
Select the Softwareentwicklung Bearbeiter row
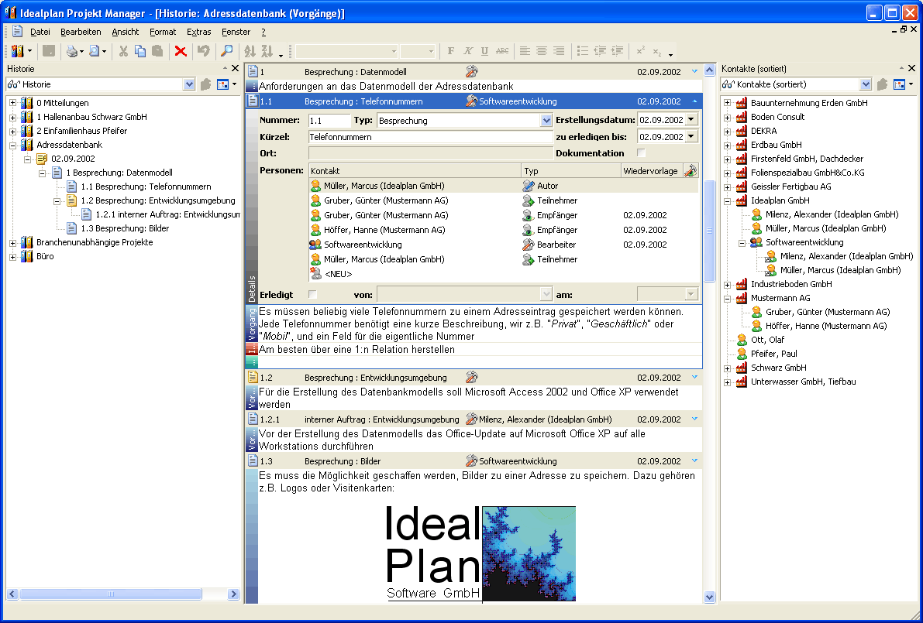tap(504, 245)
